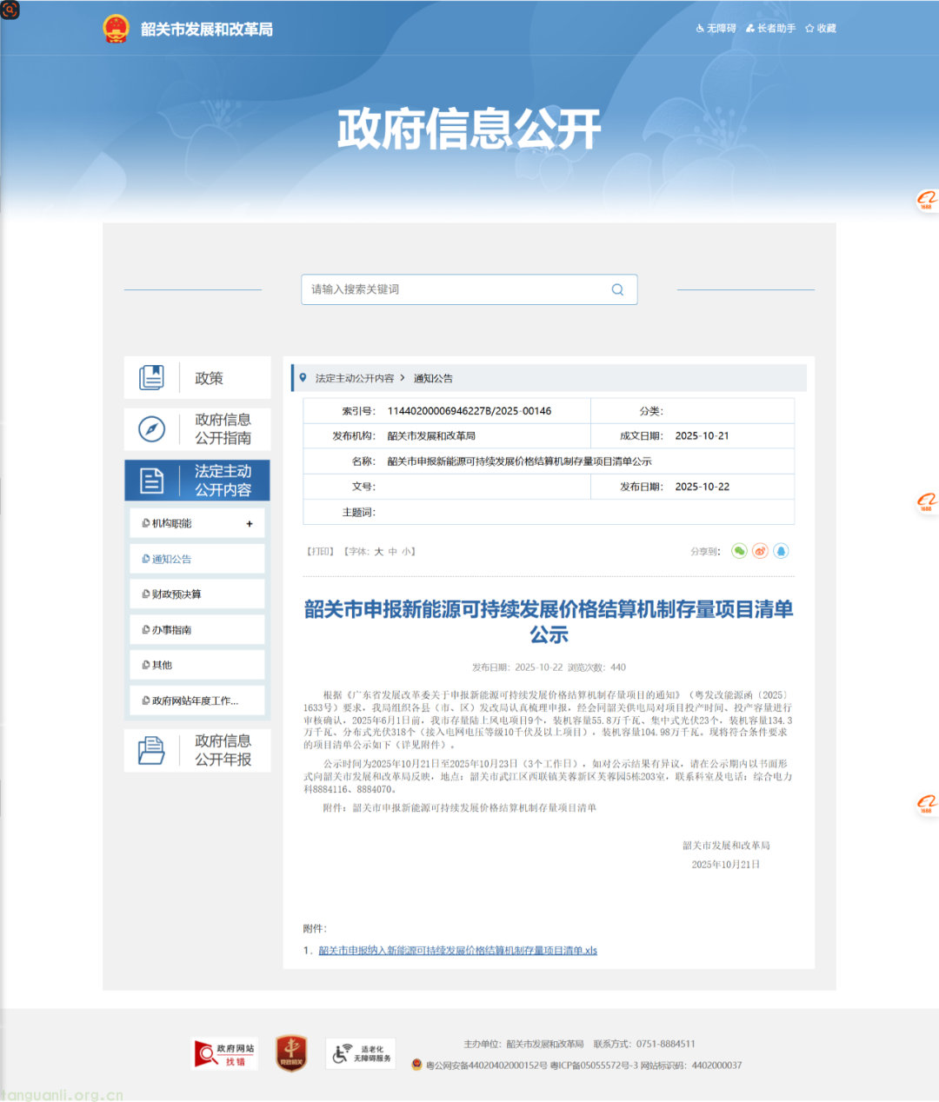Click the 党政机关 emblem badge
The image size is (939, 1102).
point(291,1053)
